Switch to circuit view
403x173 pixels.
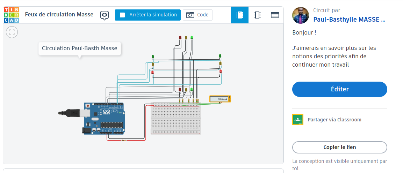pos(240,15)
